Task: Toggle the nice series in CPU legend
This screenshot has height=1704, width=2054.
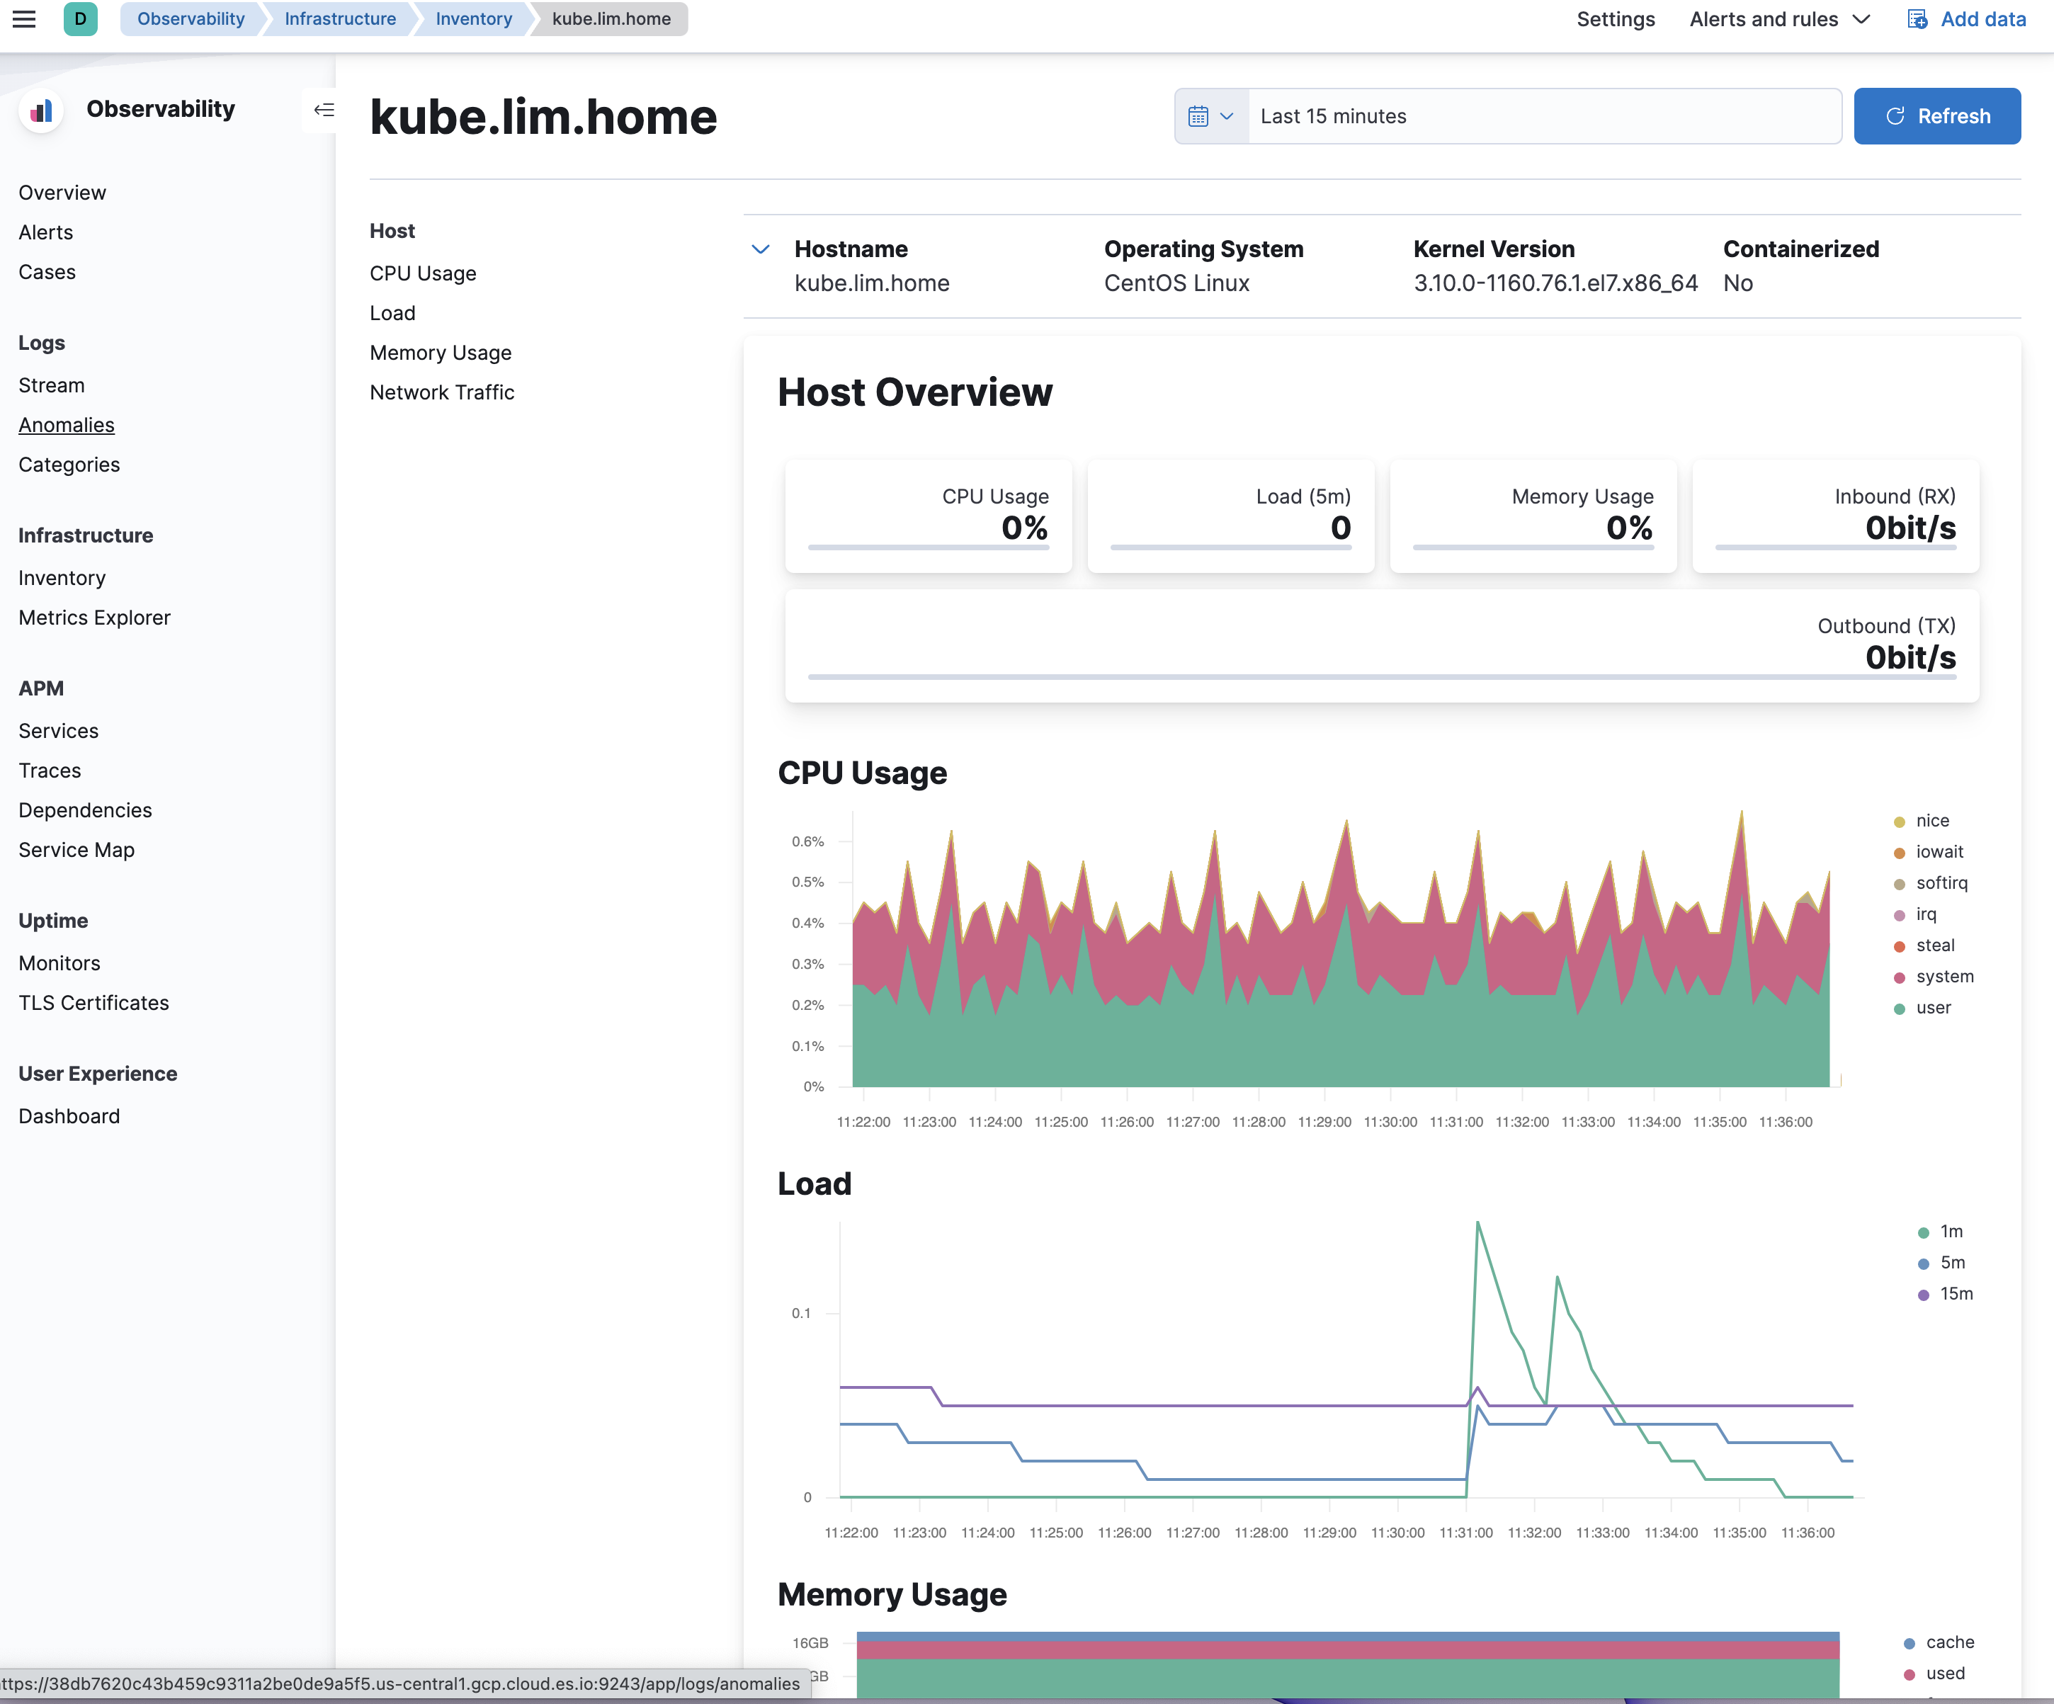Action: pyautogui.click(x=1931, y=821)
